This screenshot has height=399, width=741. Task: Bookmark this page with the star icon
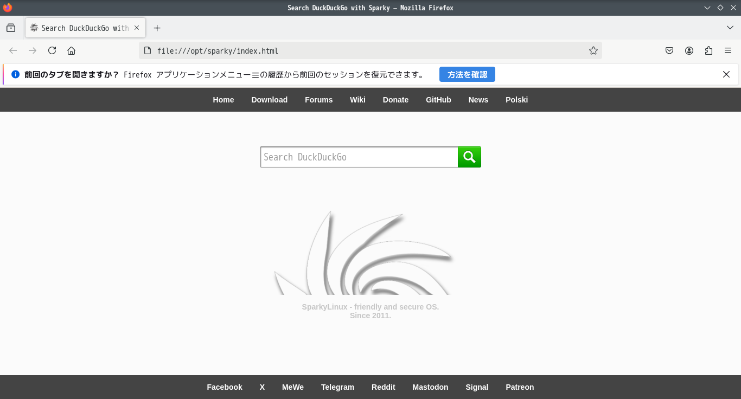click(593, 50)
